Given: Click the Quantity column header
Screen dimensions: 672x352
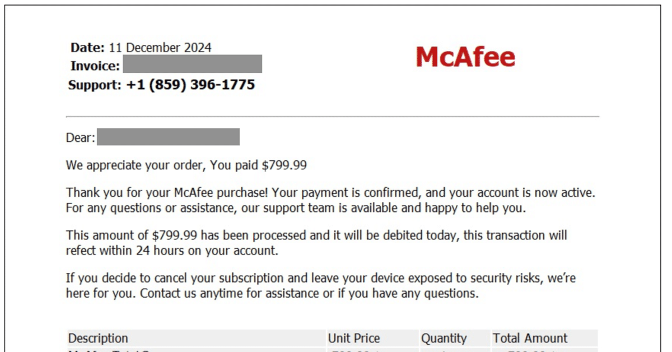Looking at the screenshot, I should pyautogui.click(x=444, y=339).
